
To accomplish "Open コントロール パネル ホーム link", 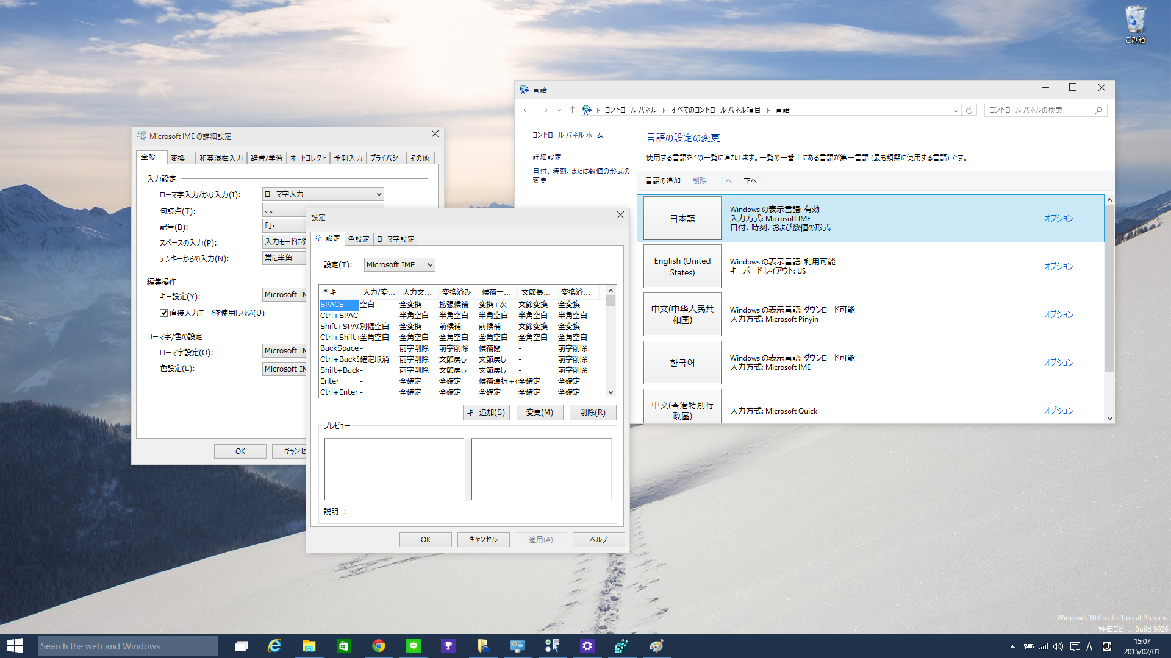I will click(567, 135).
